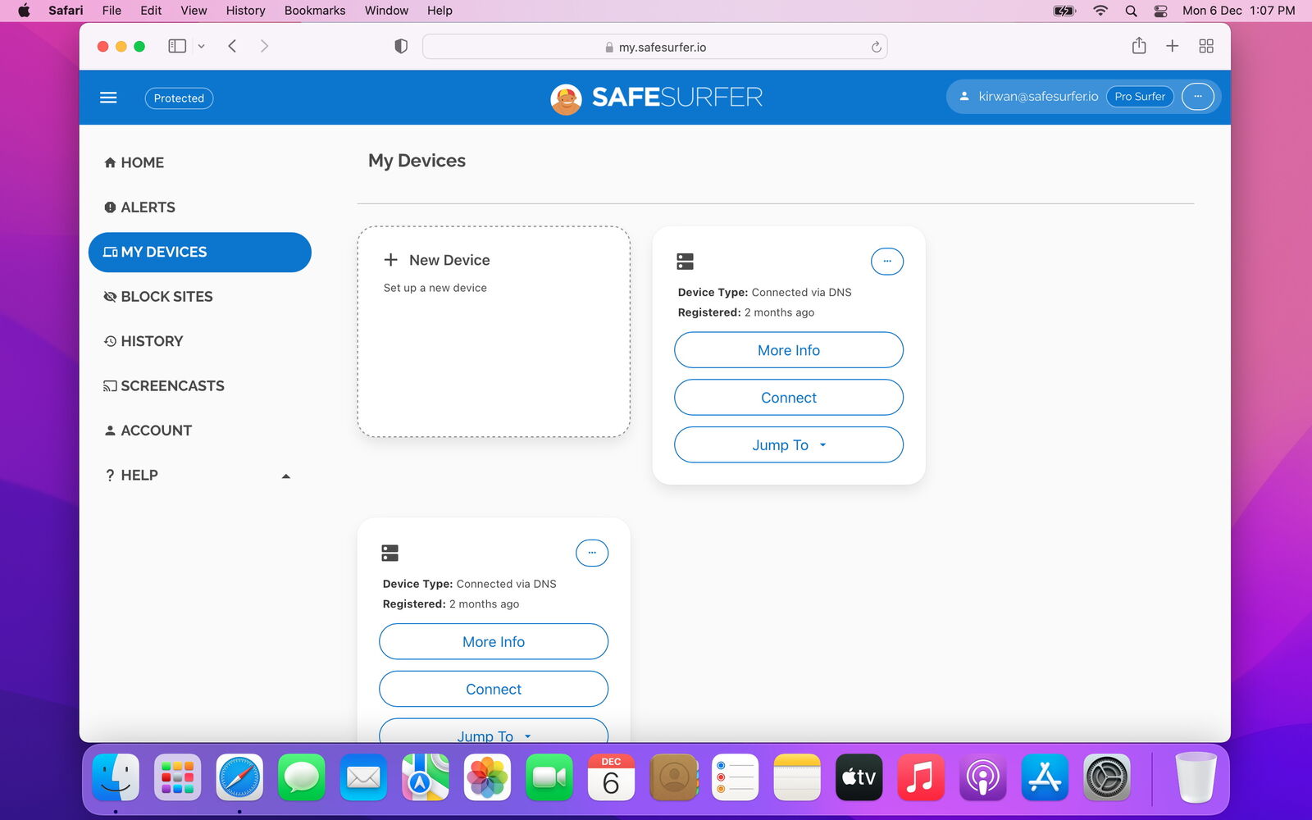Click Safari forward arrow
This screenshot has height=820, width=1312.
coord(264,46)
